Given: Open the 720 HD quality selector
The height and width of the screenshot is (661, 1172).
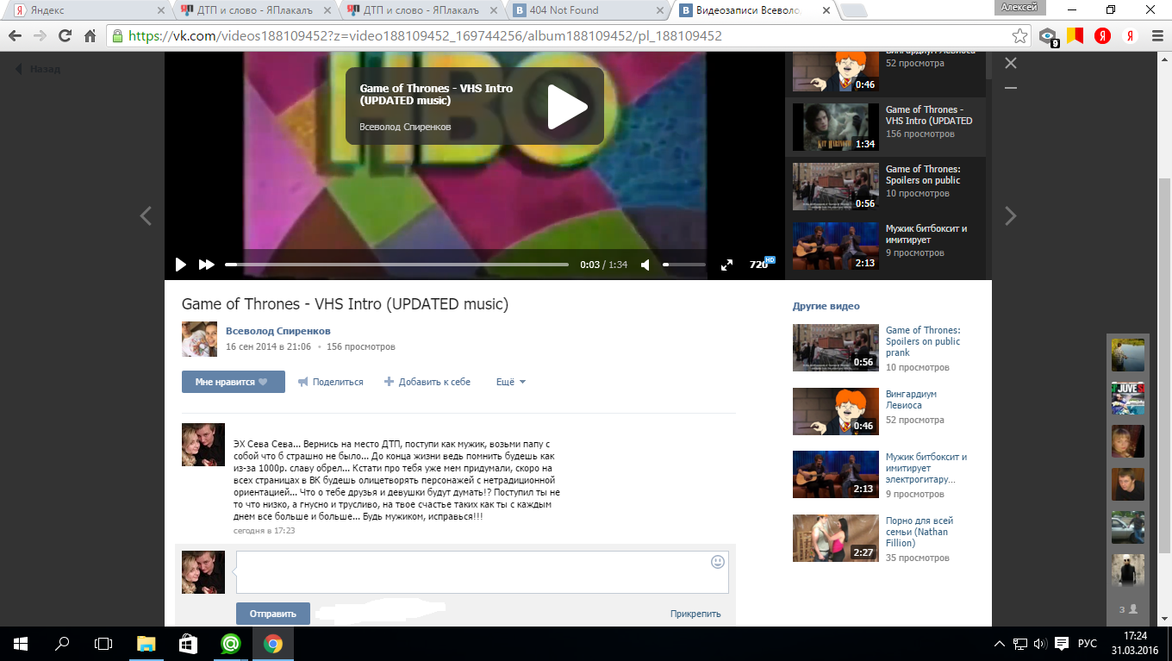Looking at the screenshot, I should point(762,264).
